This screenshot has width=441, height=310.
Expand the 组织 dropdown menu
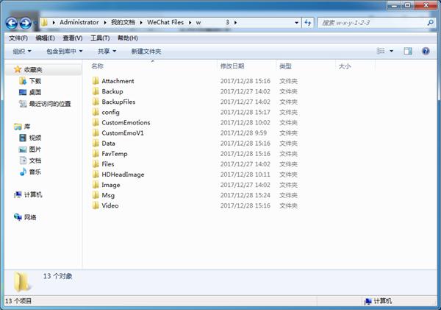click(x=22, y=52)
